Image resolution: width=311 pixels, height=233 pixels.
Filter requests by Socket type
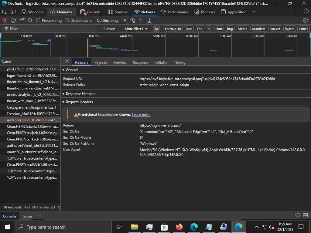pos(275,29)
